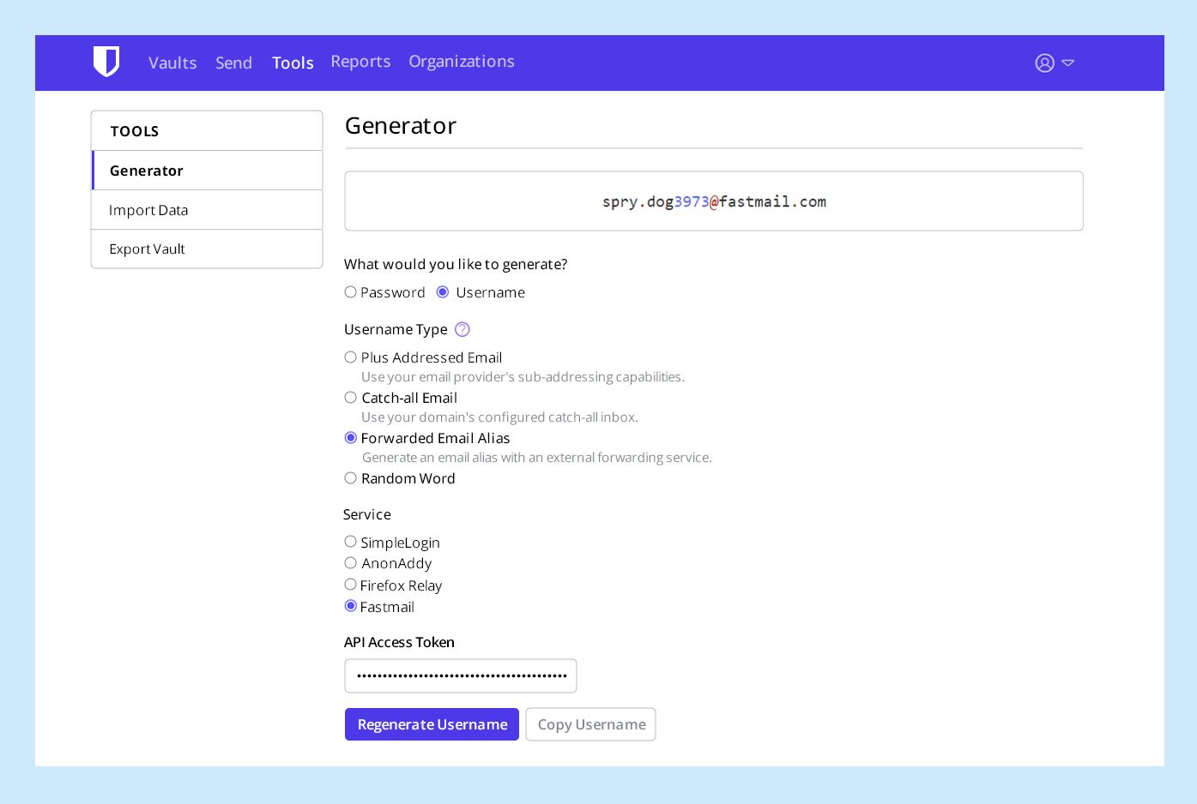
Task: Click the Bitwarden shield logo
Action: [x=106, y=62]
